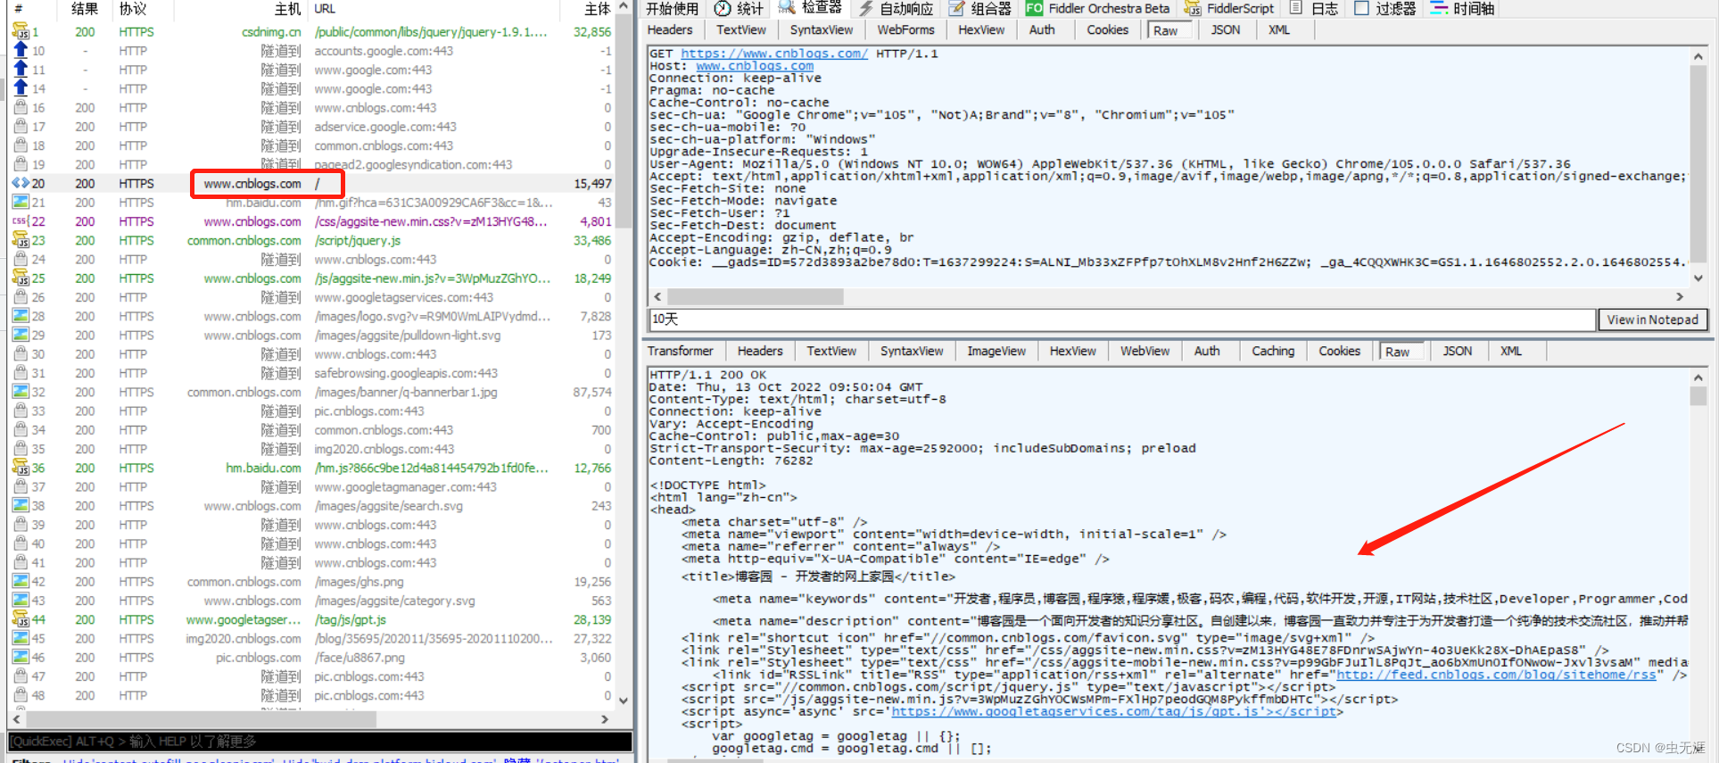Open response ImageView tab
The width and height of the screenshot is (1719, 763).
click(996, 352)
